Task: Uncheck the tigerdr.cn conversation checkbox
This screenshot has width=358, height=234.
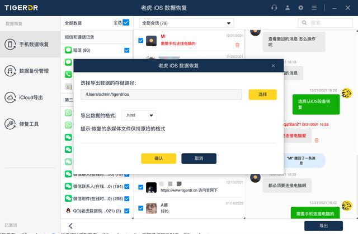Action: (141, 187)
